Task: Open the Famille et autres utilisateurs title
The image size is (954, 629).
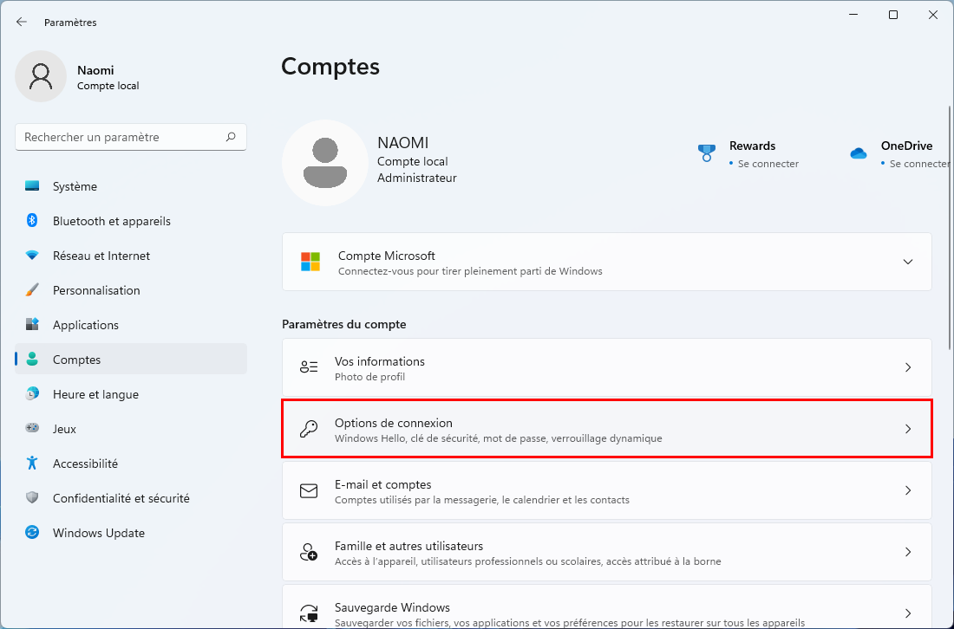Action: pyautogui.click(x=408, y=546)
